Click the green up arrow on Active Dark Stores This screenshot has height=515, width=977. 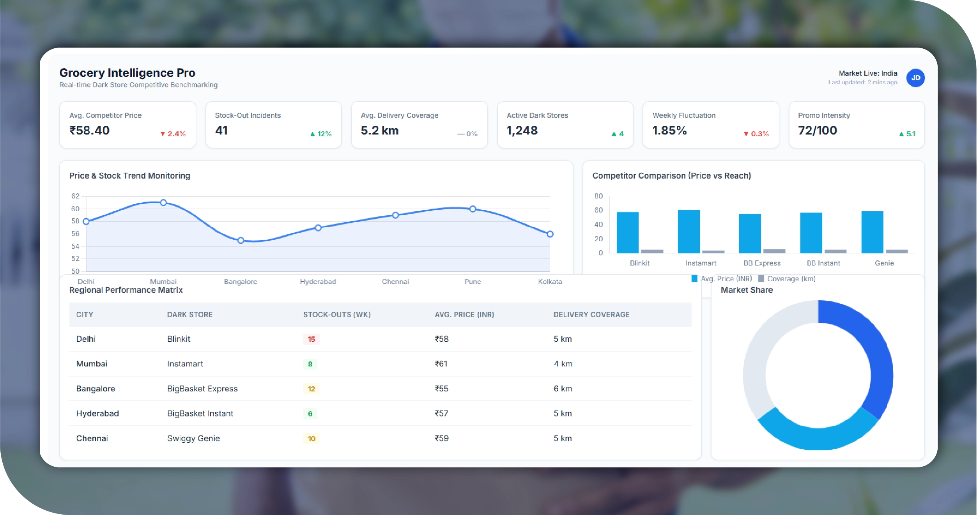pos(614,134)
